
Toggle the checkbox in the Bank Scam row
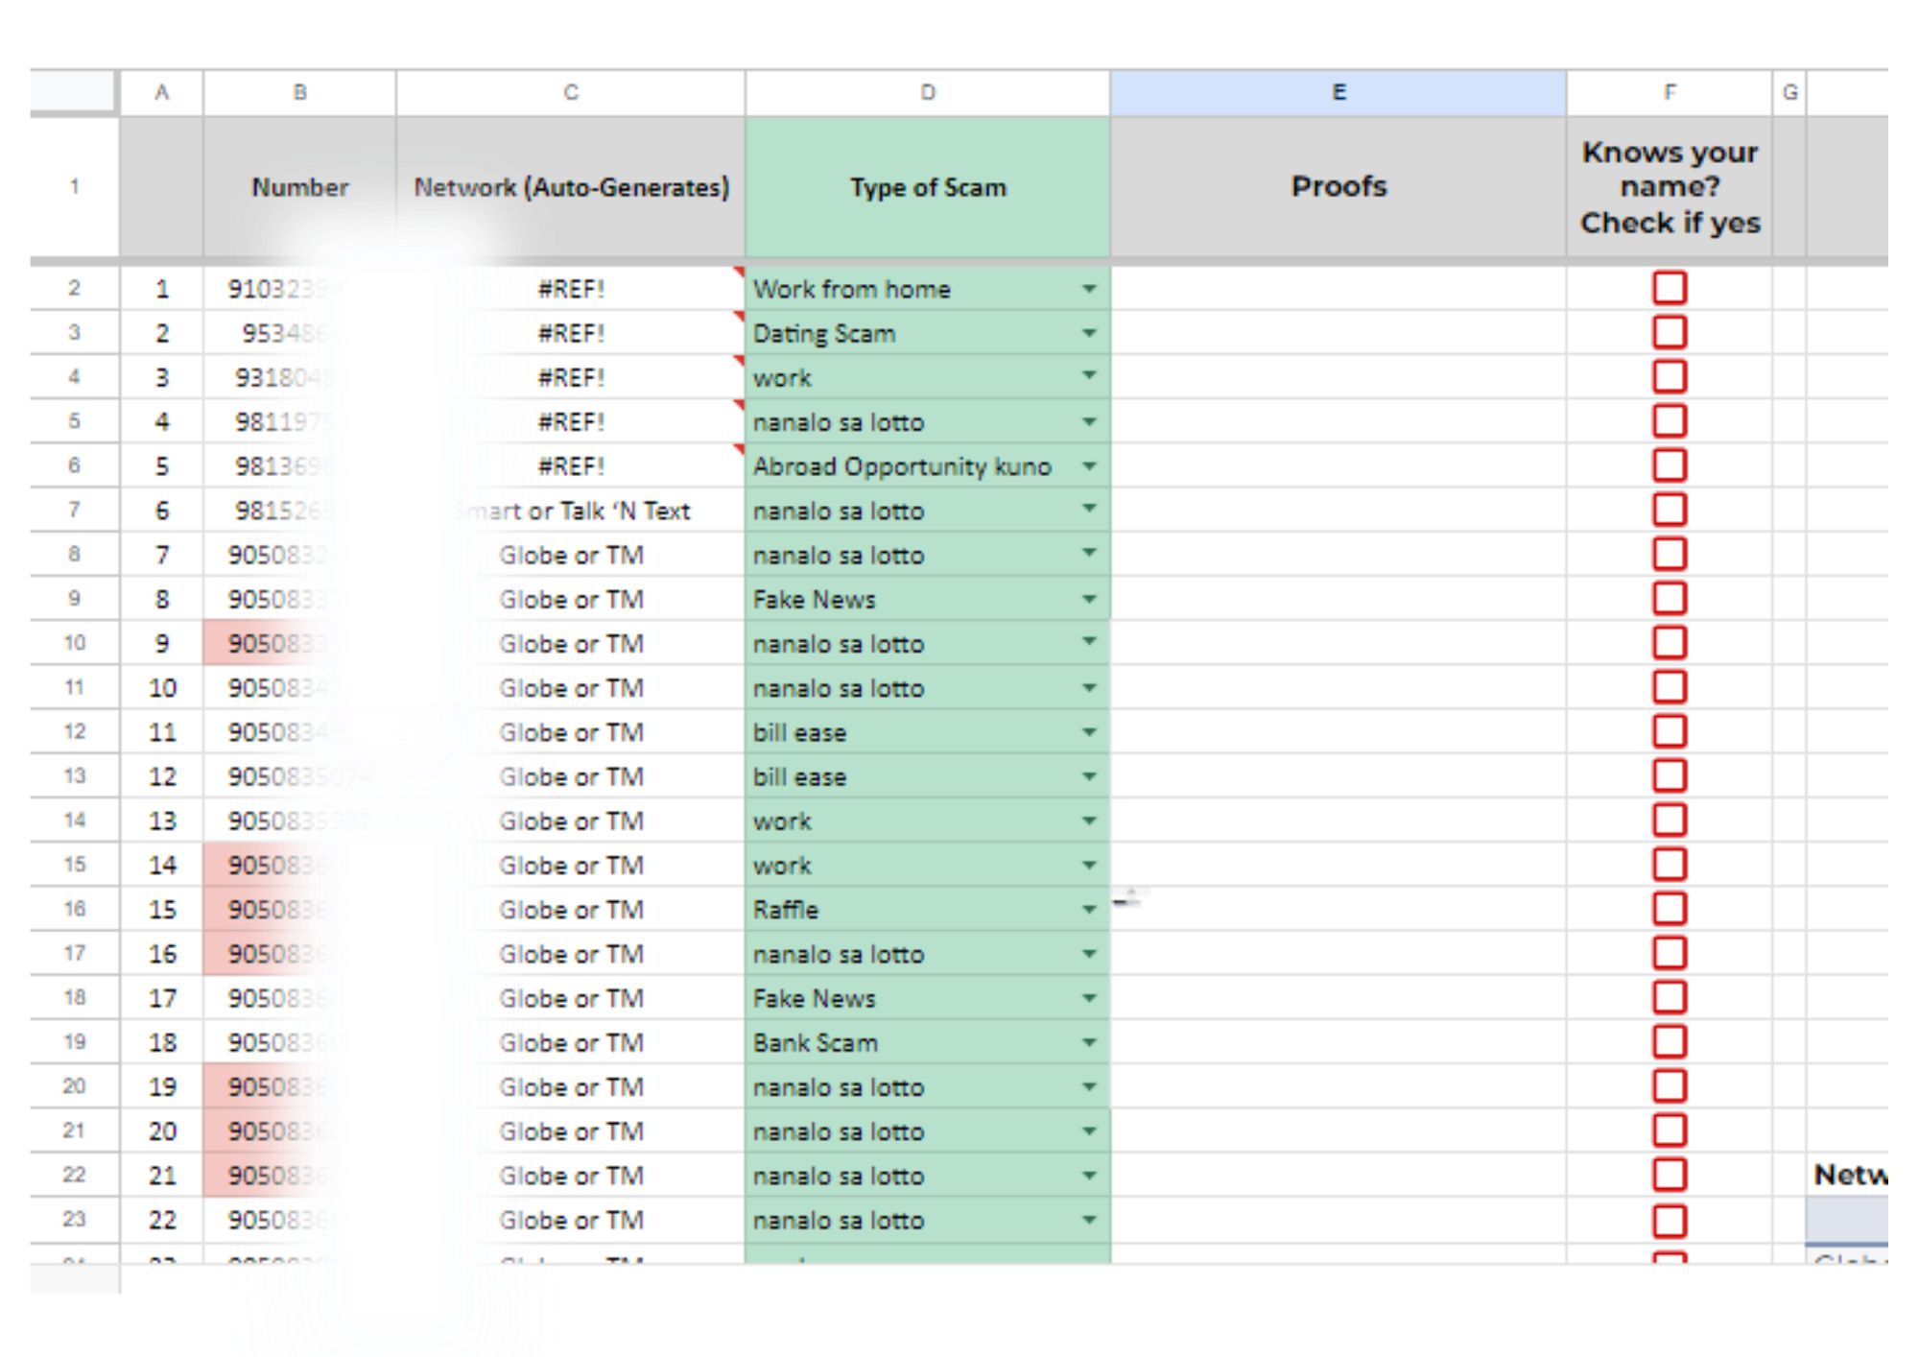coord(1669,1042)
